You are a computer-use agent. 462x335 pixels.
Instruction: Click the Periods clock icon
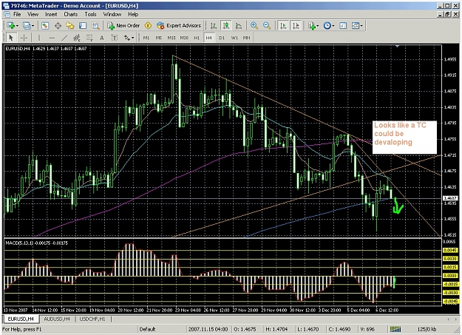(x=327, y=26)
